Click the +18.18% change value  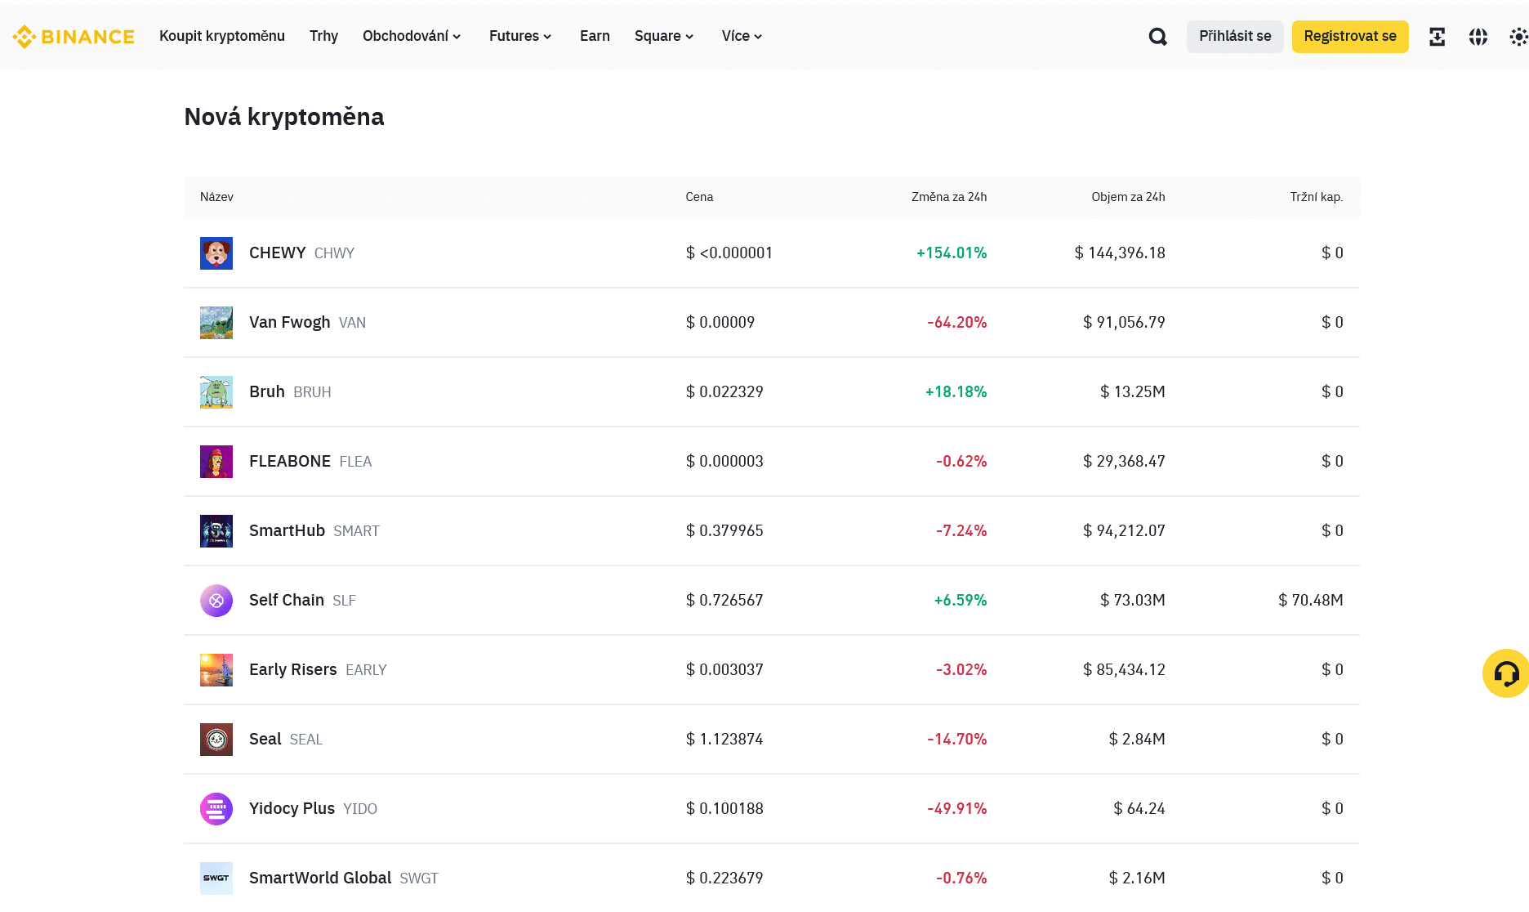pos(956,392)
